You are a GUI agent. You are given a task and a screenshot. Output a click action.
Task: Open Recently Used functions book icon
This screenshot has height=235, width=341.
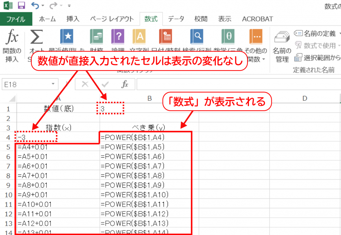coord(67,37)
